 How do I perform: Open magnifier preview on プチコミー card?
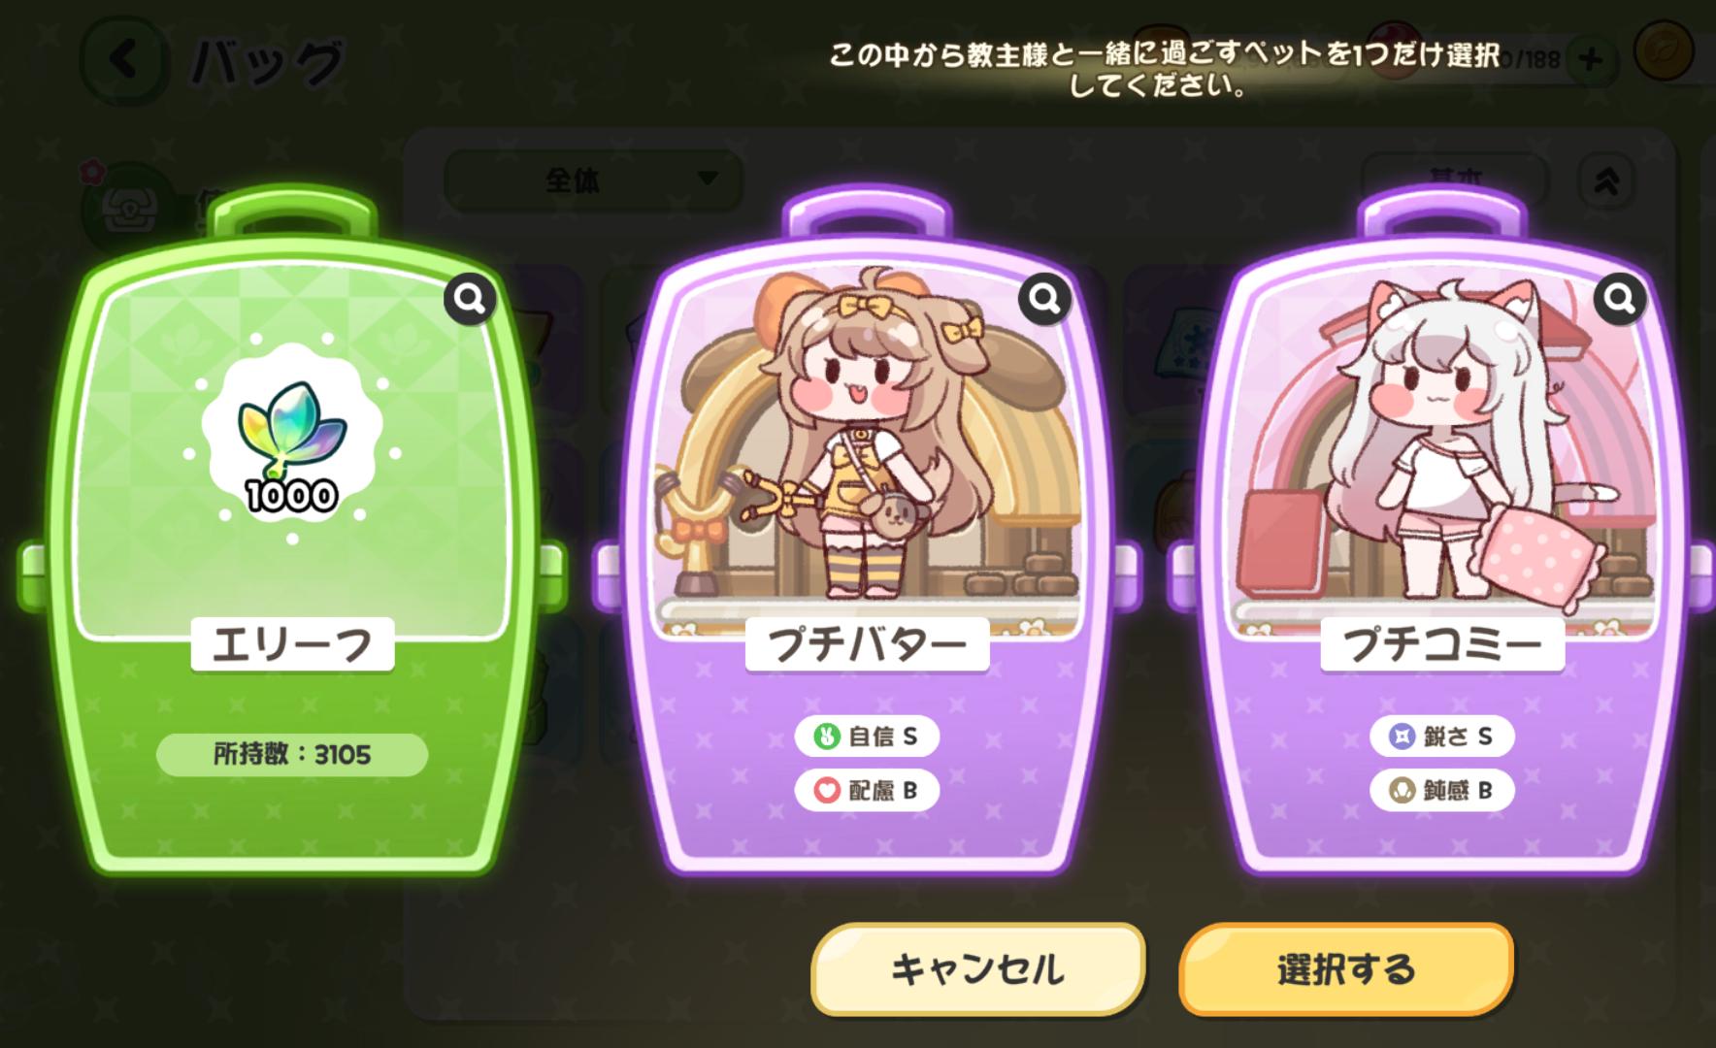click(1619, 300)
